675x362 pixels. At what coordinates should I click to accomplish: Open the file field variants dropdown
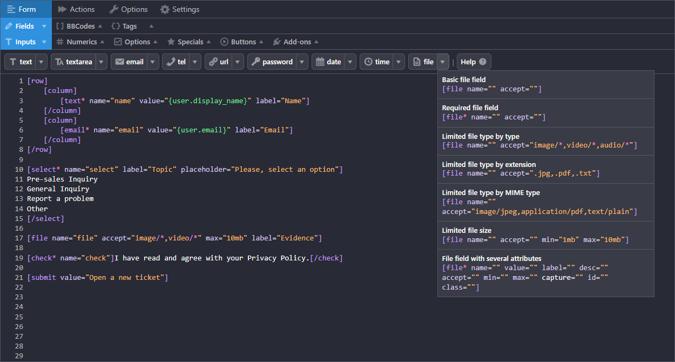[443, 61]
